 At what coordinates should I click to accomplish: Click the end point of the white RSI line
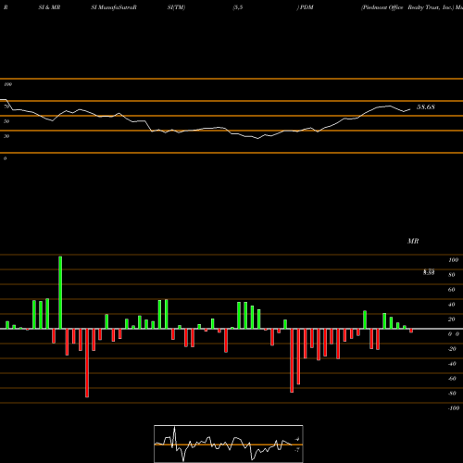(x=410, y=109)
